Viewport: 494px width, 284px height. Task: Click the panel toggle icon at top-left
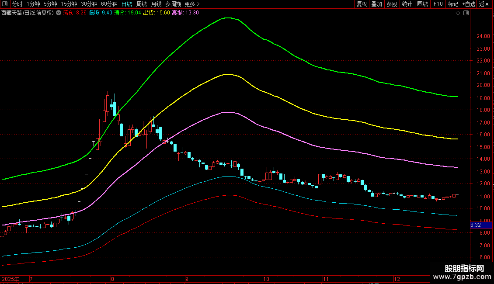pyautogui.click(x=5, y=4)
